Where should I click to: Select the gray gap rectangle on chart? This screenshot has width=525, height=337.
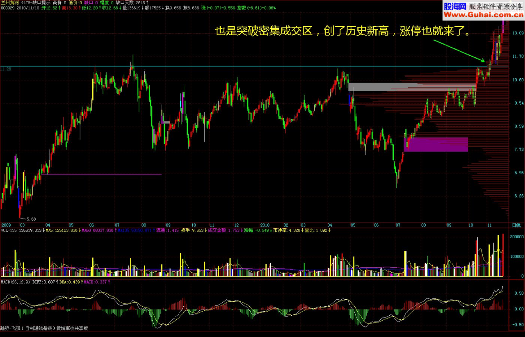[412, 87]
